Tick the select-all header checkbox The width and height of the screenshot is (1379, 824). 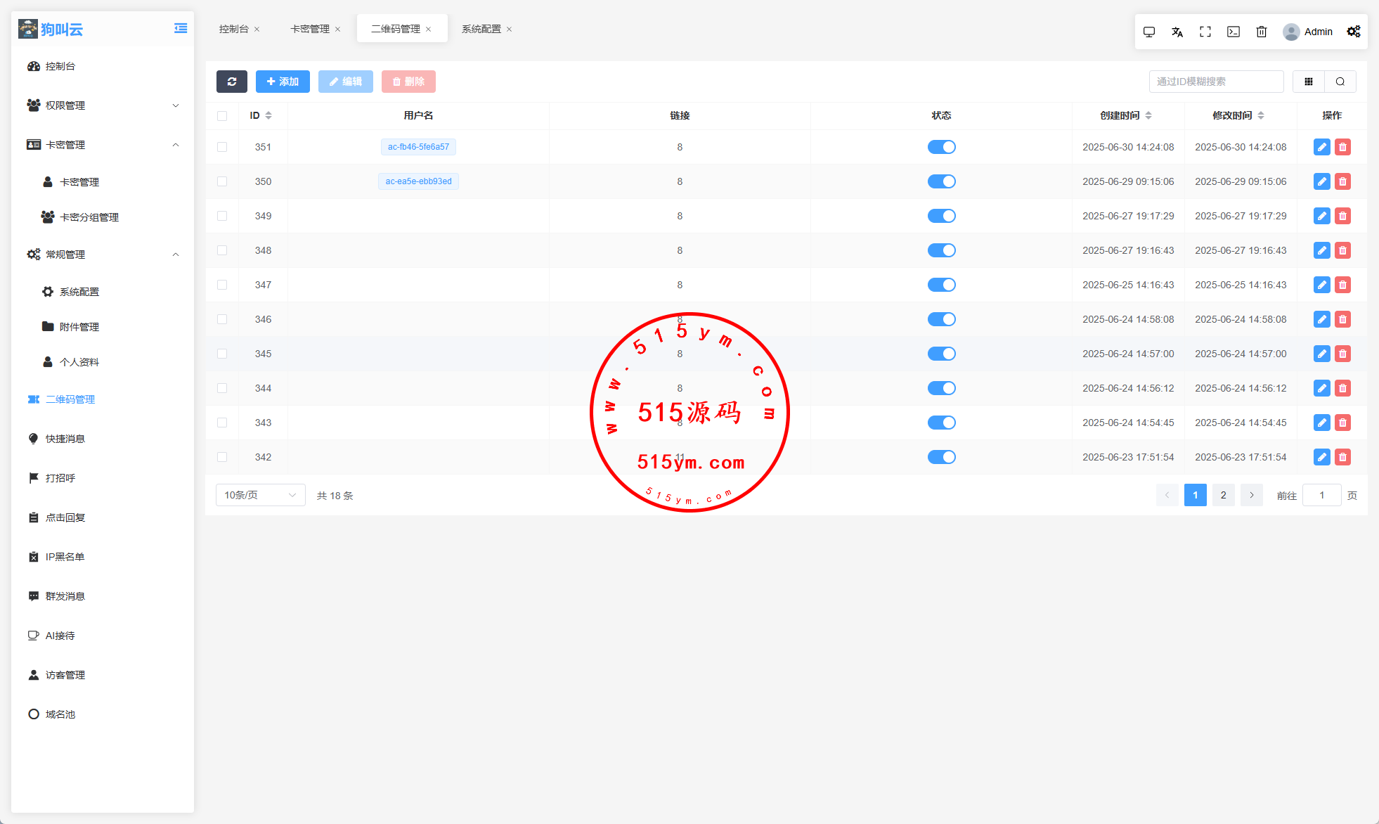click(x=222, y=116)
